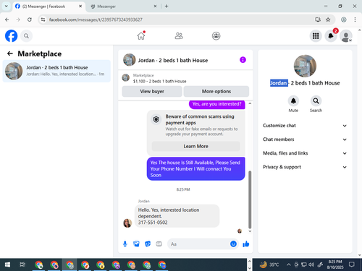The height and width of the screenshot is (271, 362).
Task: Expand the Privacy & support section
Action: pos(305,167)
